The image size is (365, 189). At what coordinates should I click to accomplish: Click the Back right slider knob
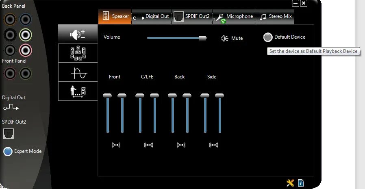pos(187,96)
